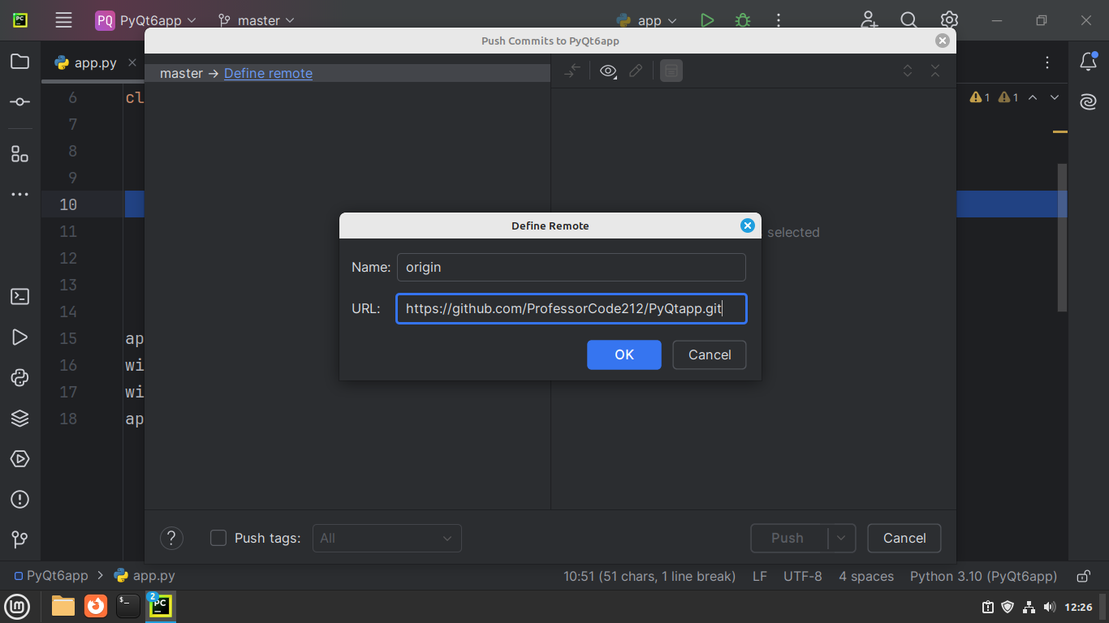Go to previous highlighted error arrow
Viewport: 1109px width, 623px height.
pyautogui.click(x=1033, y=97)
